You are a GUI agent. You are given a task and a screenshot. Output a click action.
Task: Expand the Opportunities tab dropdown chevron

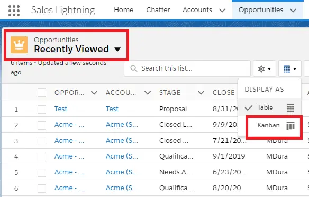point(293,11)
